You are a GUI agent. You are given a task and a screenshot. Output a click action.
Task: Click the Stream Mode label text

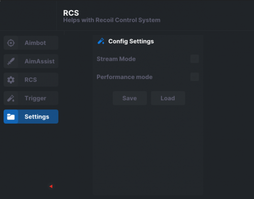116,59
